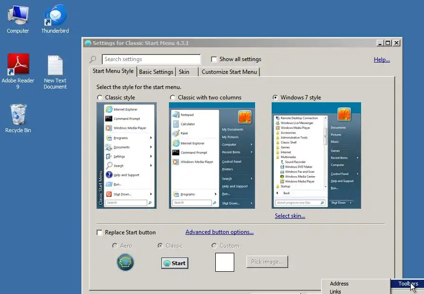Check the Replace Start button checkbox

tap(99, 232)
